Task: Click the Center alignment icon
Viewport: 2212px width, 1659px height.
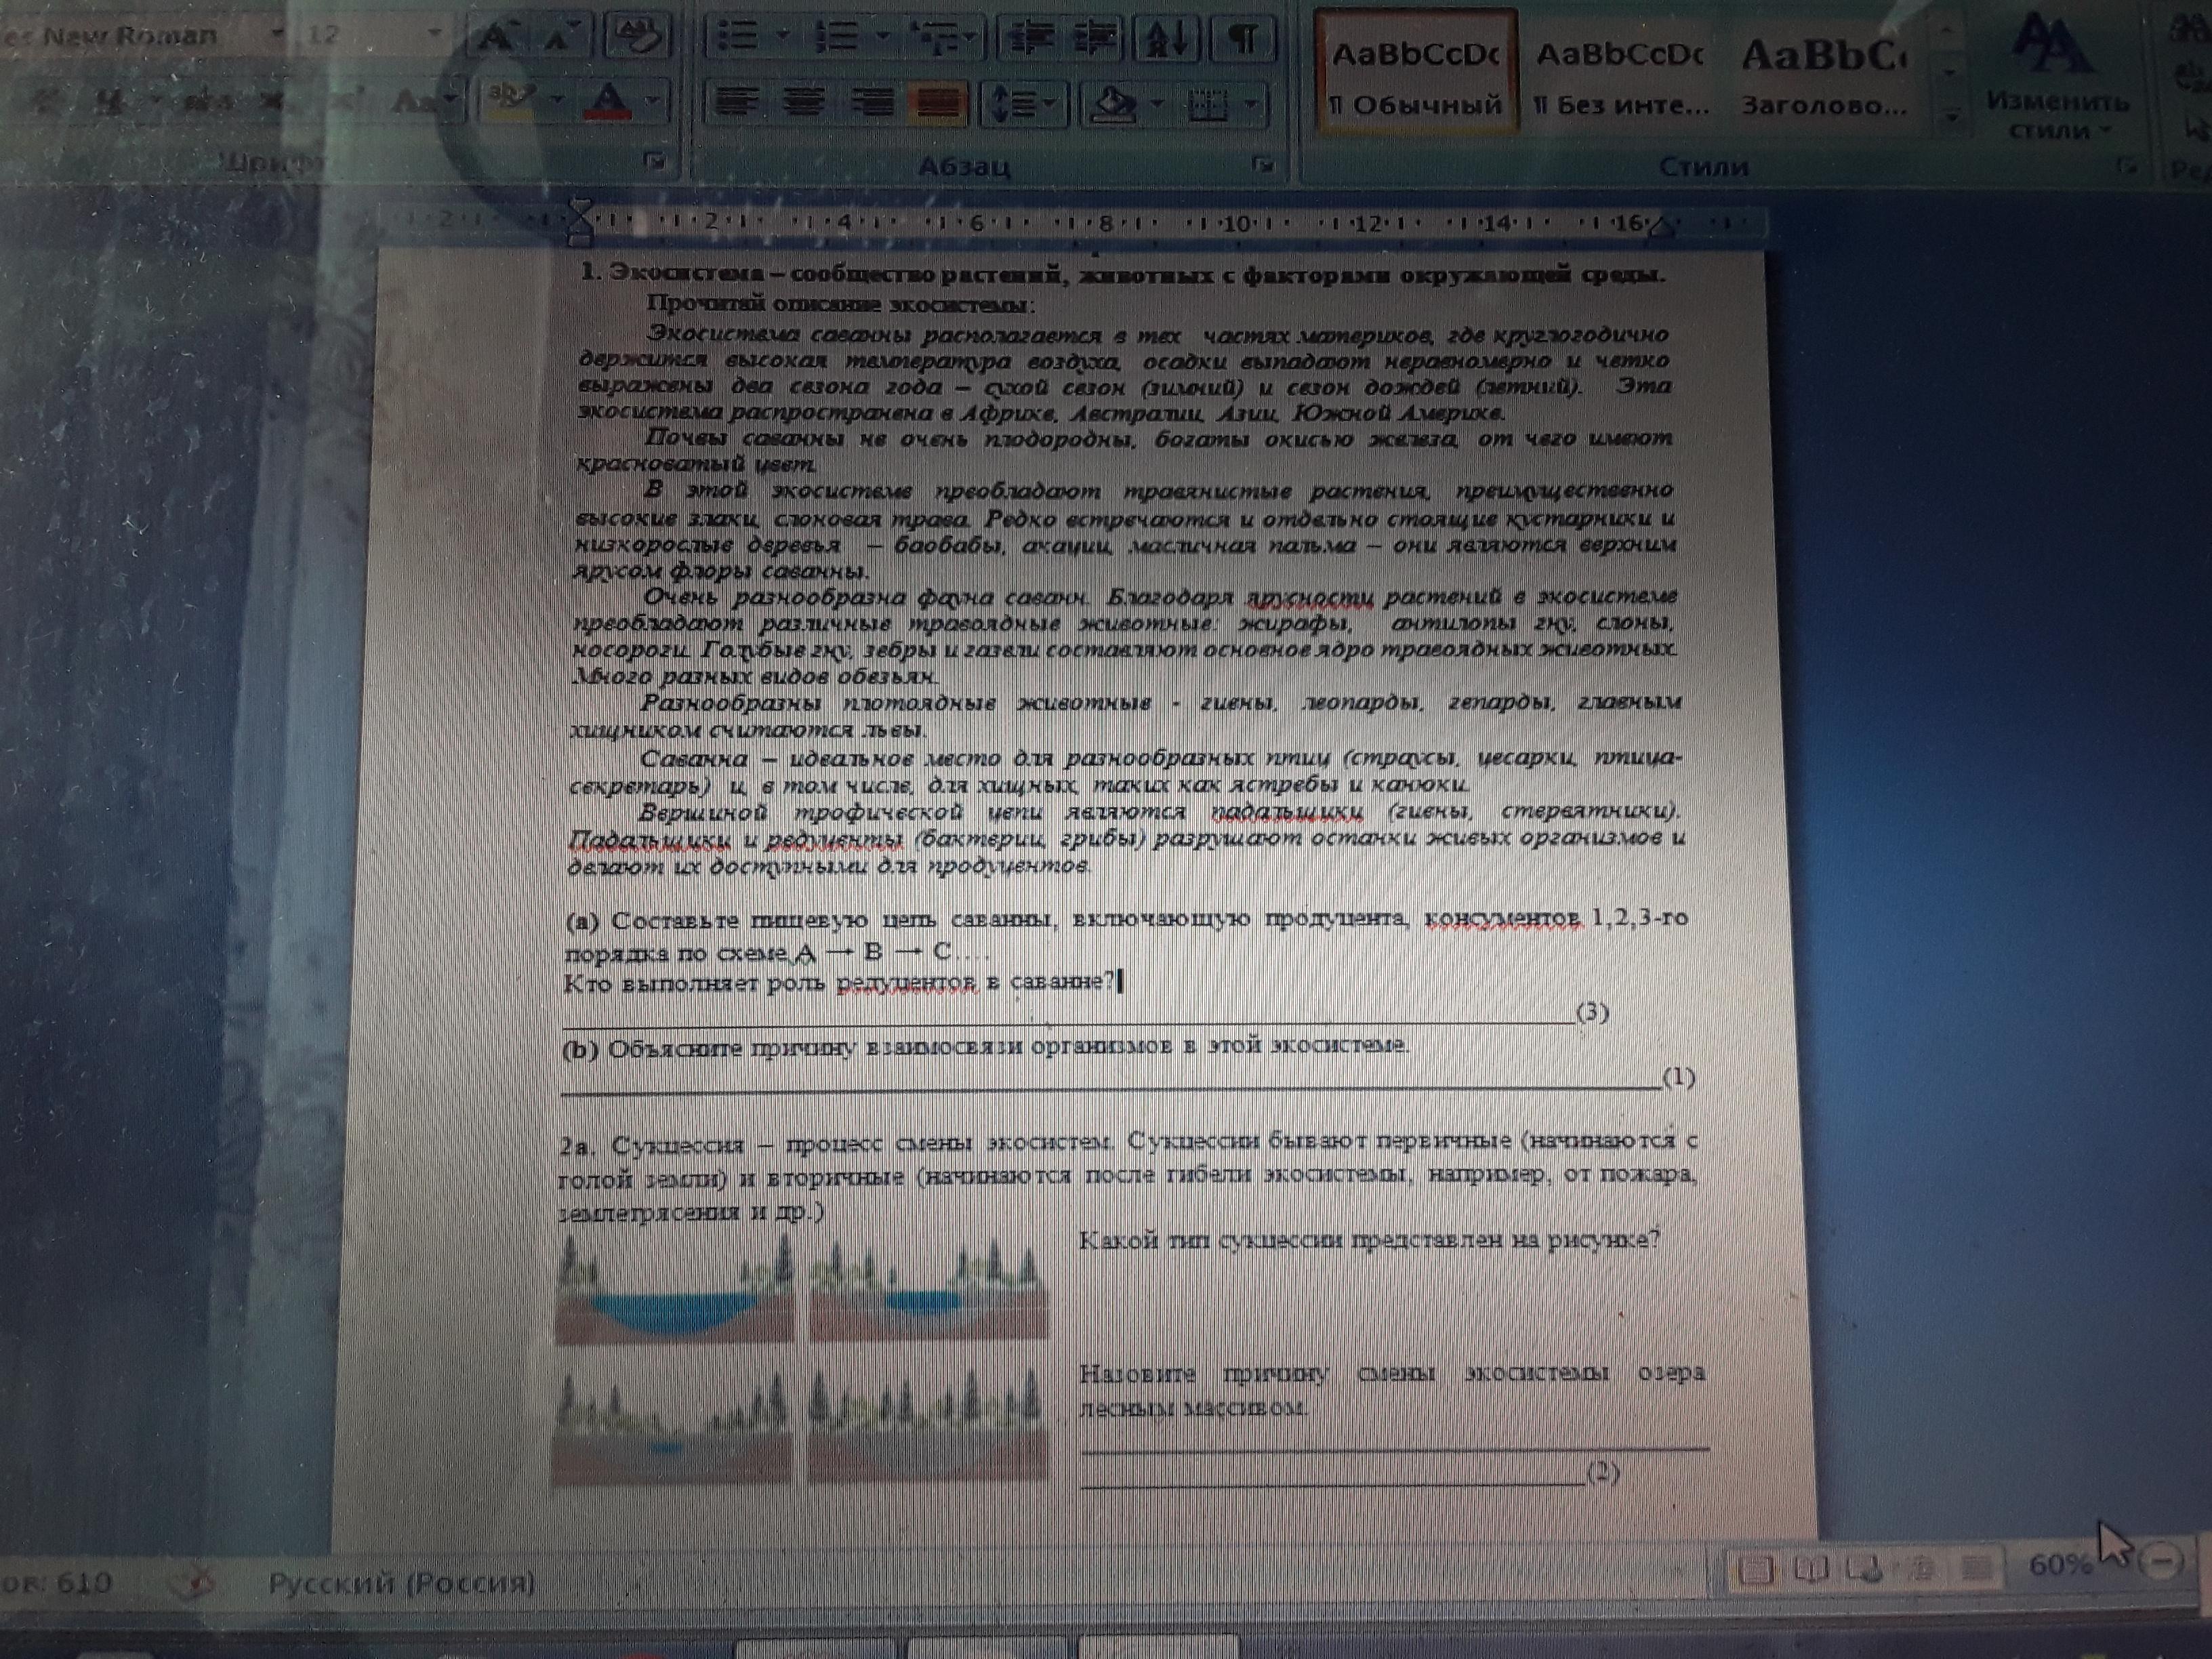Action: [x=804, y=101]
